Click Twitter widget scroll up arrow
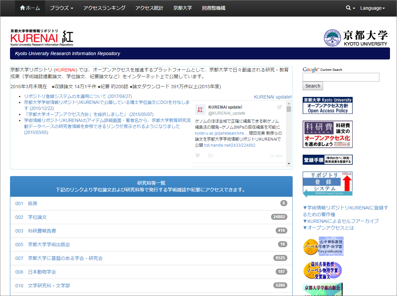The width and height of the screenshot is (397, 296). point(289,104)
